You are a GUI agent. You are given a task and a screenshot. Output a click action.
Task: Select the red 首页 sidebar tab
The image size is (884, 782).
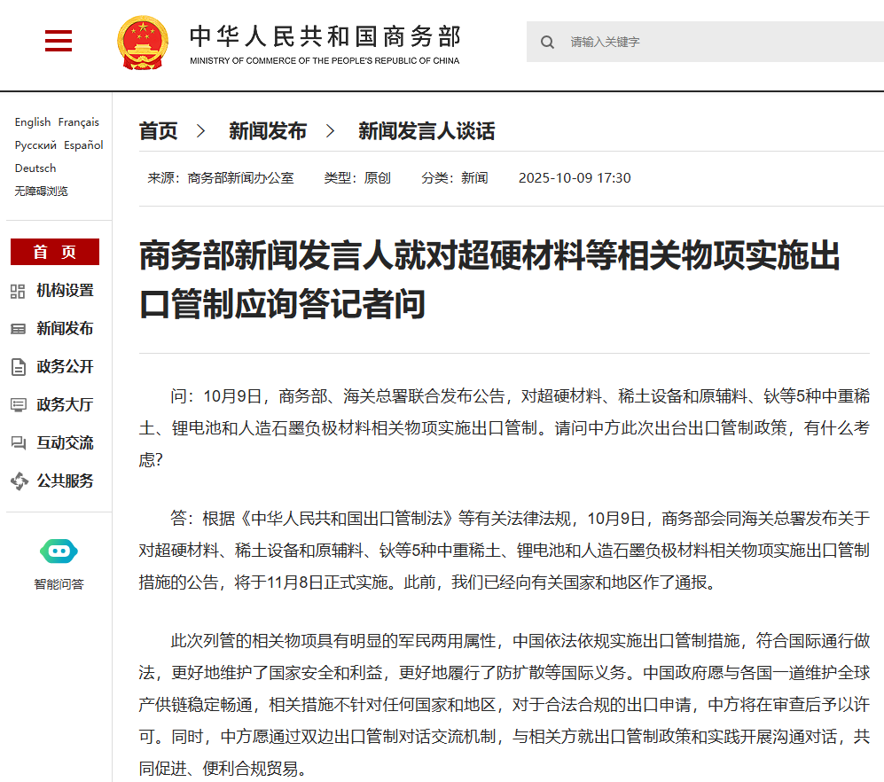[55, 252]
